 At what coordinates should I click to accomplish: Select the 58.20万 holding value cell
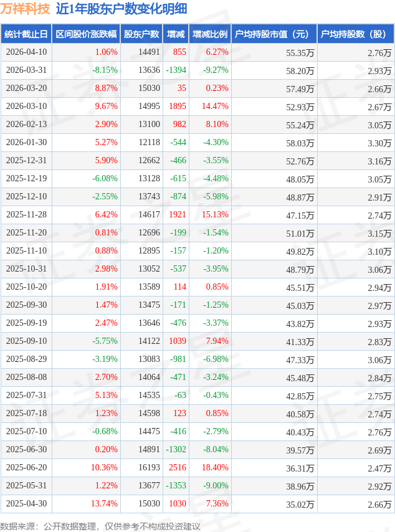[x=300, y=70]
